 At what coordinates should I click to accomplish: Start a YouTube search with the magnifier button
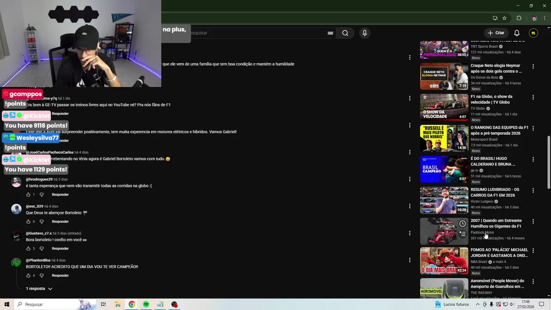(x=345, y=33)
